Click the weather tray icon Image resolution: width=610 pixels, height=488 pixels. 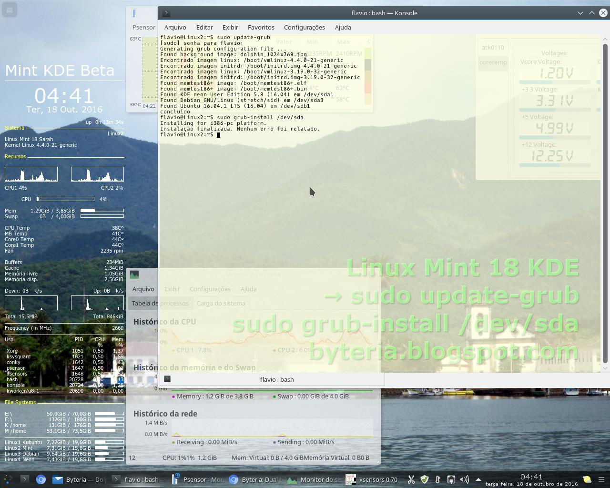pos(587,479)
